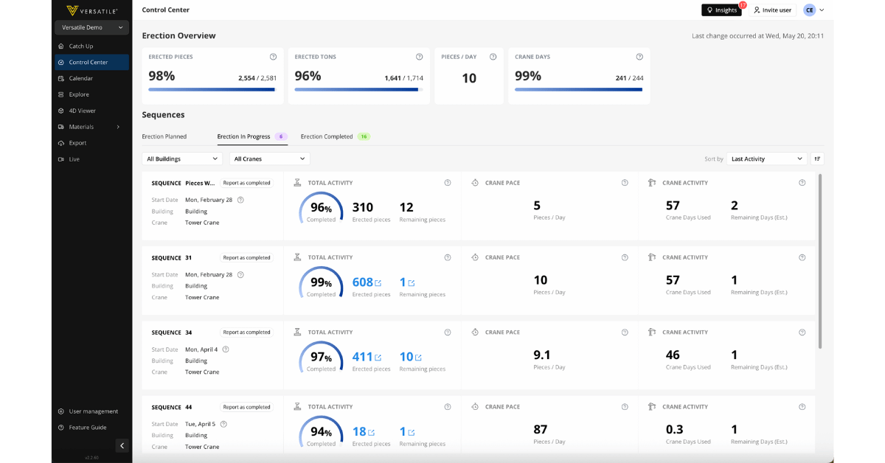Viewport: 885px width, 463px height.
Task: Expand the Materials submenu chevron
Action: [118, 127]
